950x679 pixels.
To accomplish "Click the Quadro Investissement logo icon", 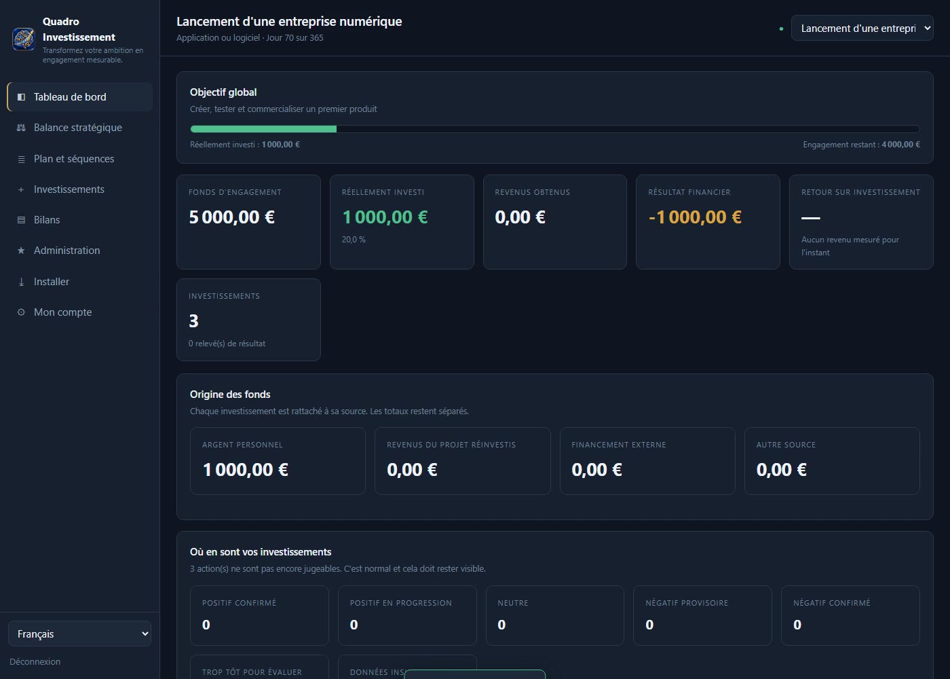I will pos(24,39).
